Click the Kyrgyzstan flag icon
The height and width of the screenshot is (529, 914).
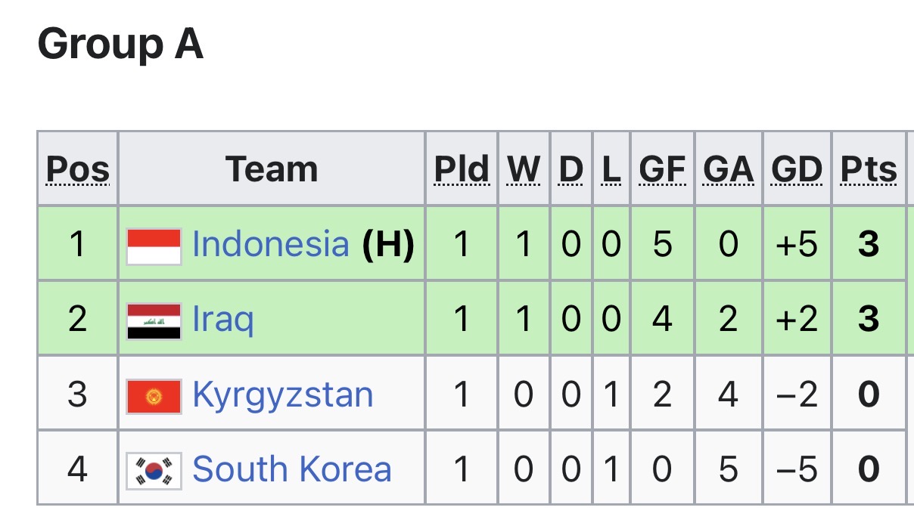pos(154,396)
